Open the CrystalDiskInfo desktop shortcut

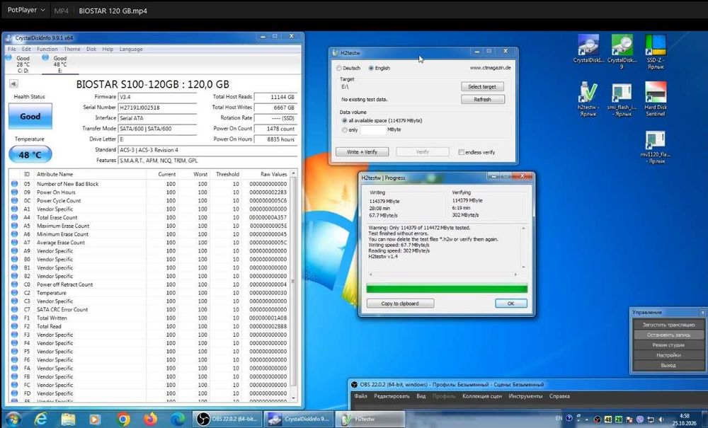tap(588, 49)
